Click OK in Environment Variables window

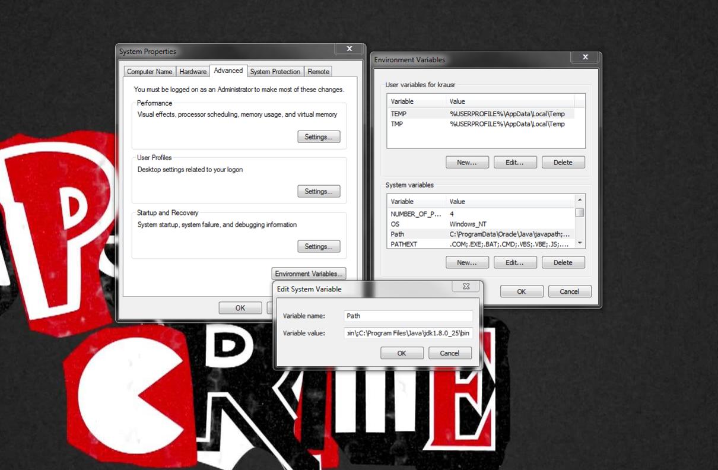tap(522, 291)
